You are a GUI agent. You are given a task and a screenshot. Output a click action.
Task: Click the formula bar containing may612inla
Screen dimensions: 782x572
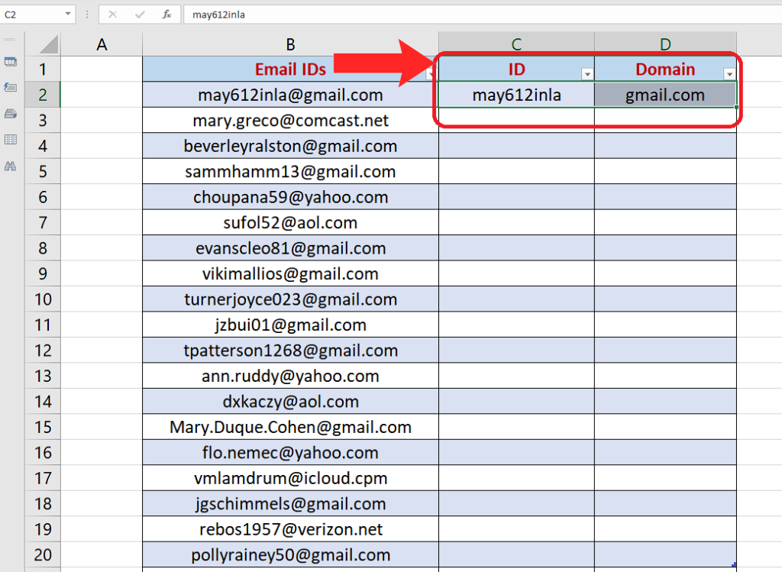click(x=482, y=15)
